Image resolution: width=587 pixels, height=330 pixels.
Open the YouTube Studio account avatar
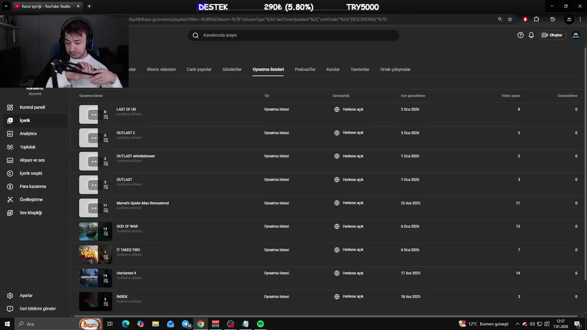576,35
